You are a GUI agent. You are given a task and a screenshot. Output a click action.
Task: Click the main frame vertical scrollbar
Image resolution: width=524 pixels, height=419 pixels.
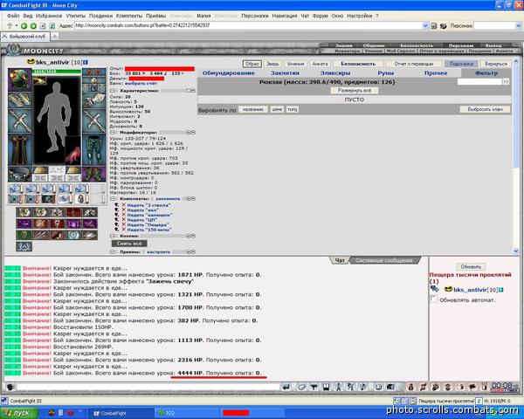point(515,155)
